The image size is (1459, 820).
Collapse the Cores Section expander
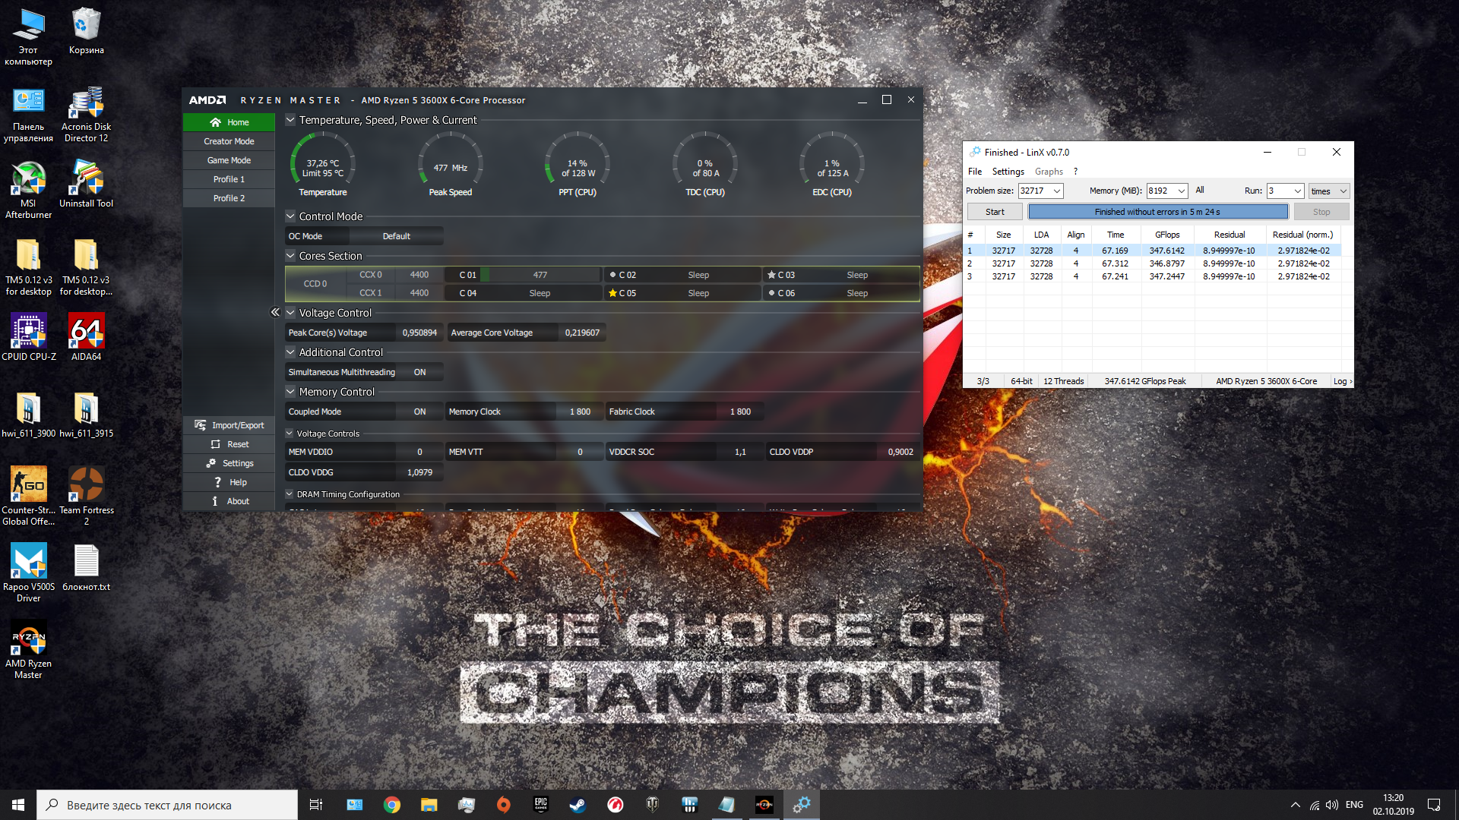point(290,256)
